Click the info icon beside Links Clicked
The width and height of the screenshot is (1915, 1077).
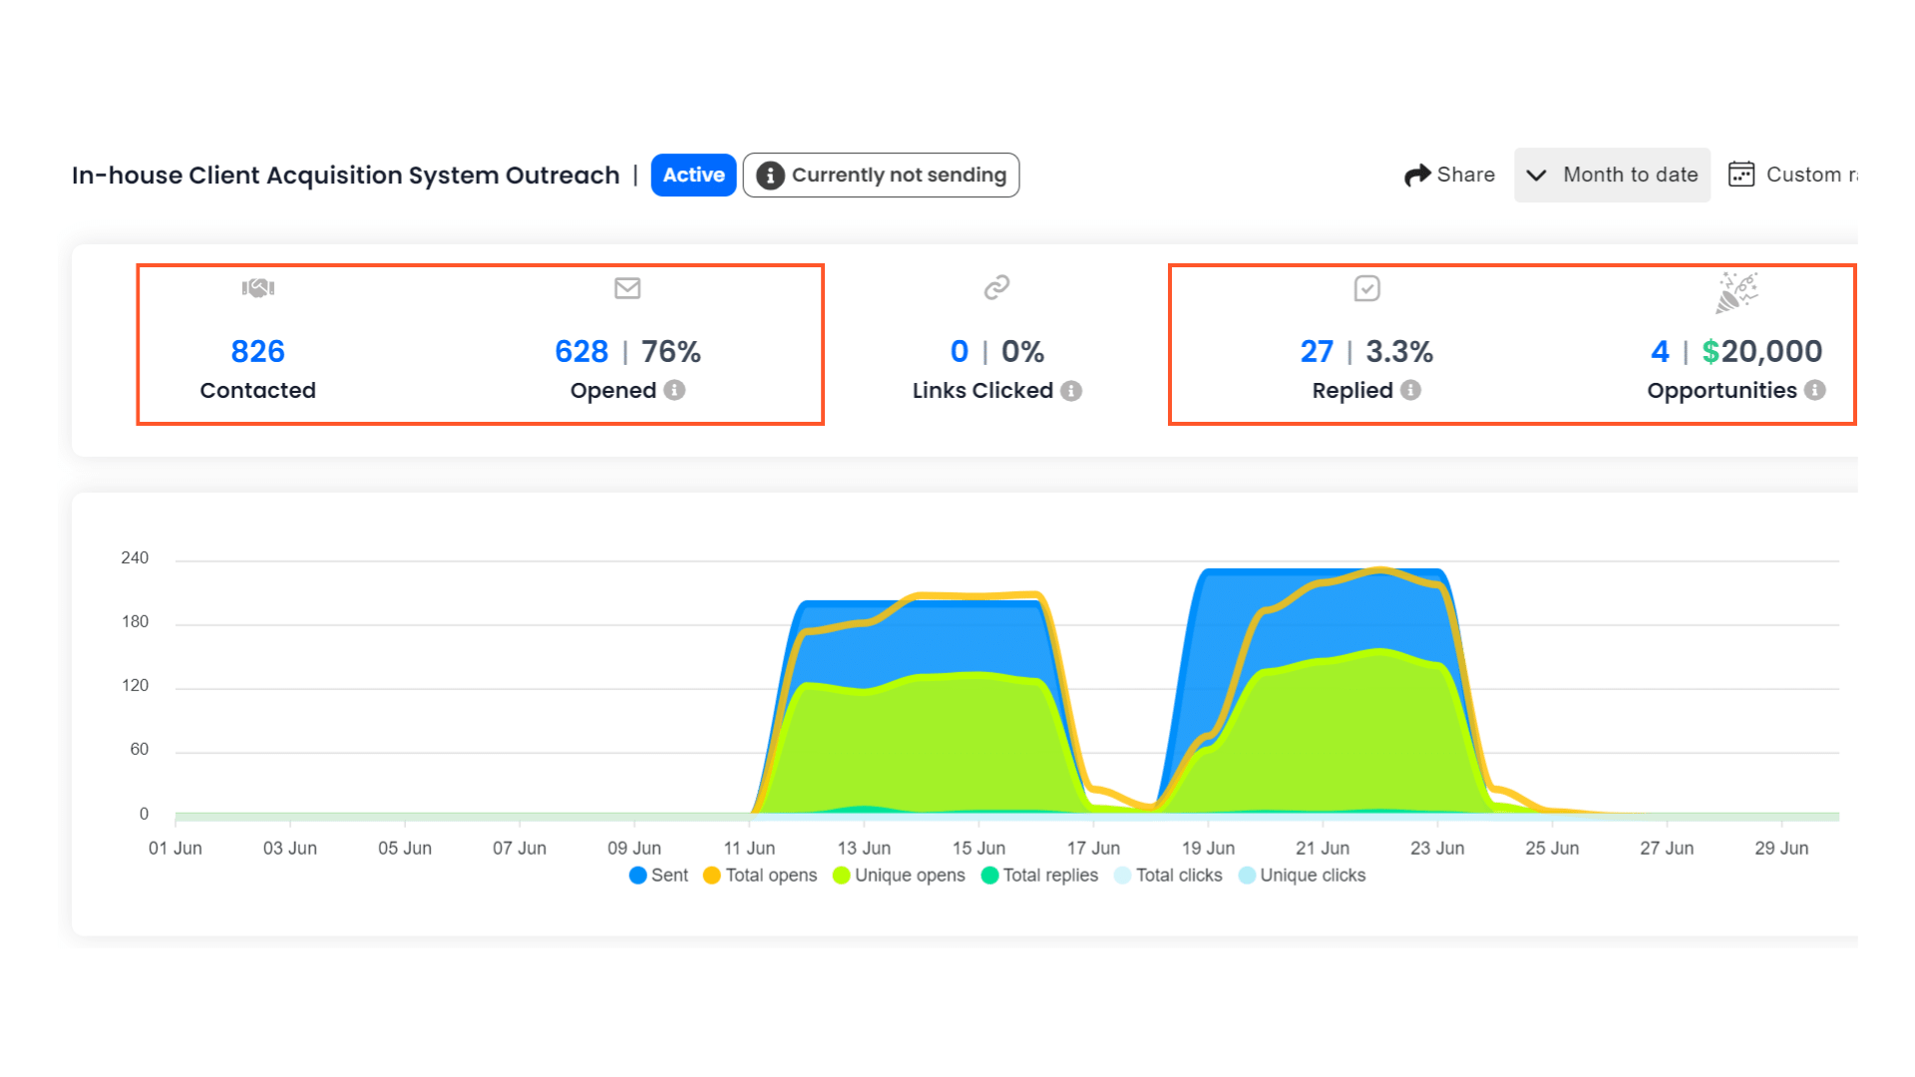tap(1071, 391)
